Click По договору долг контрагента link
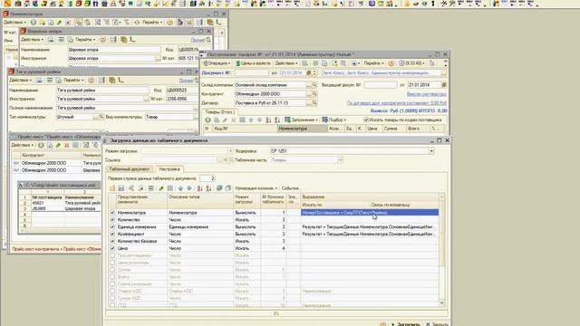Screen dimensions: 580x326 (397, 103)
